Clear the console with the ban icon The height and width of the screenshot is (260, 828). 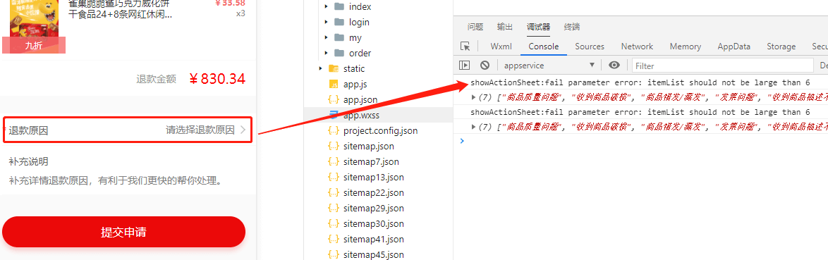485,66
